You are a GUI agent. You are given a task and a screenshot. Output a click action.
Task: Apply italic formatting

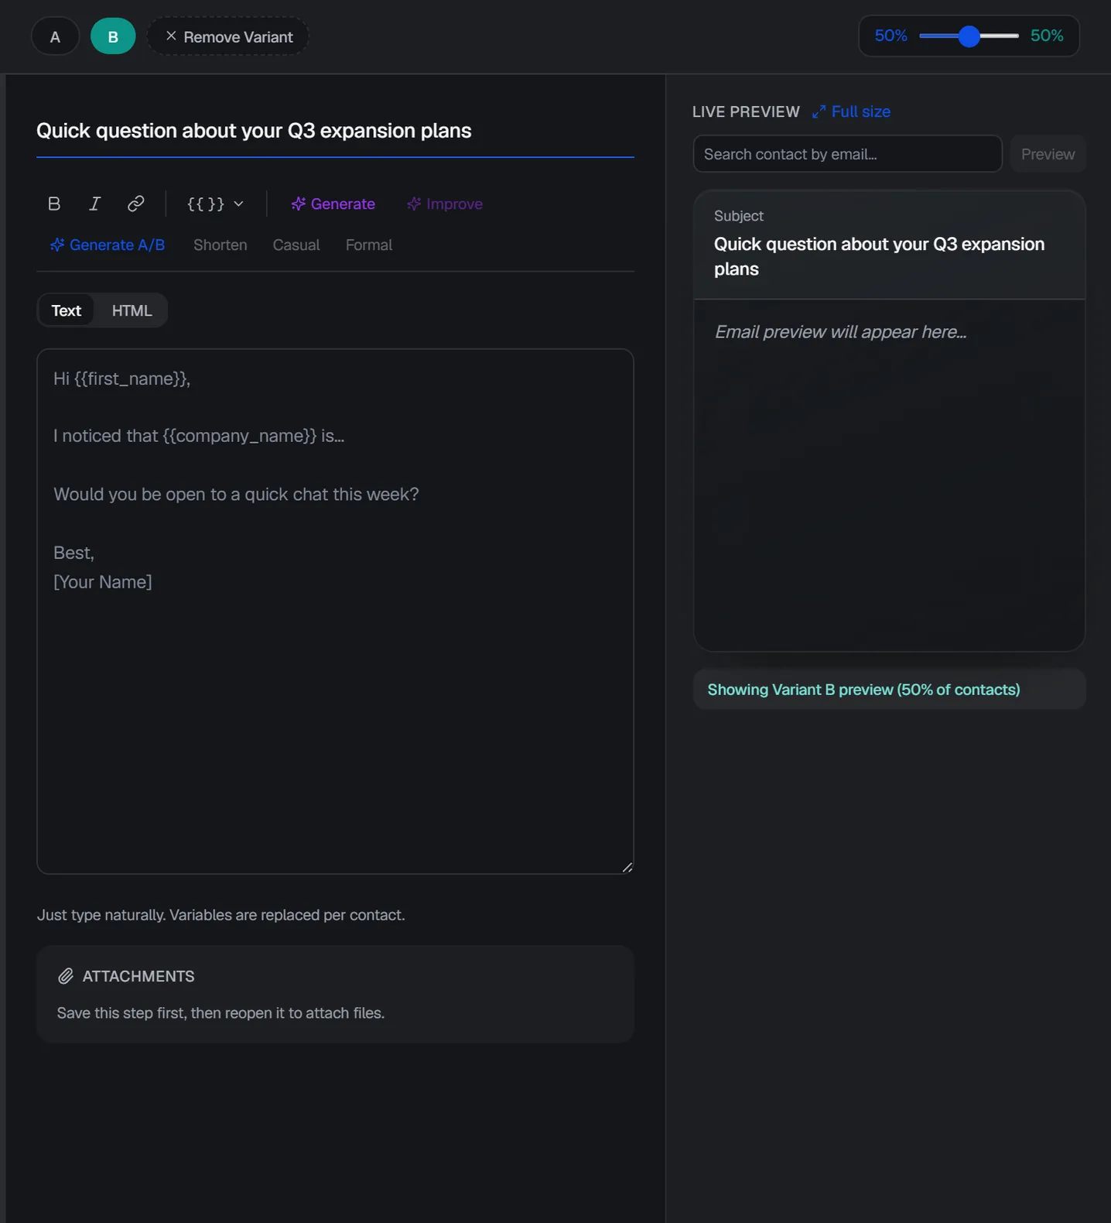[x=94, y=204]
